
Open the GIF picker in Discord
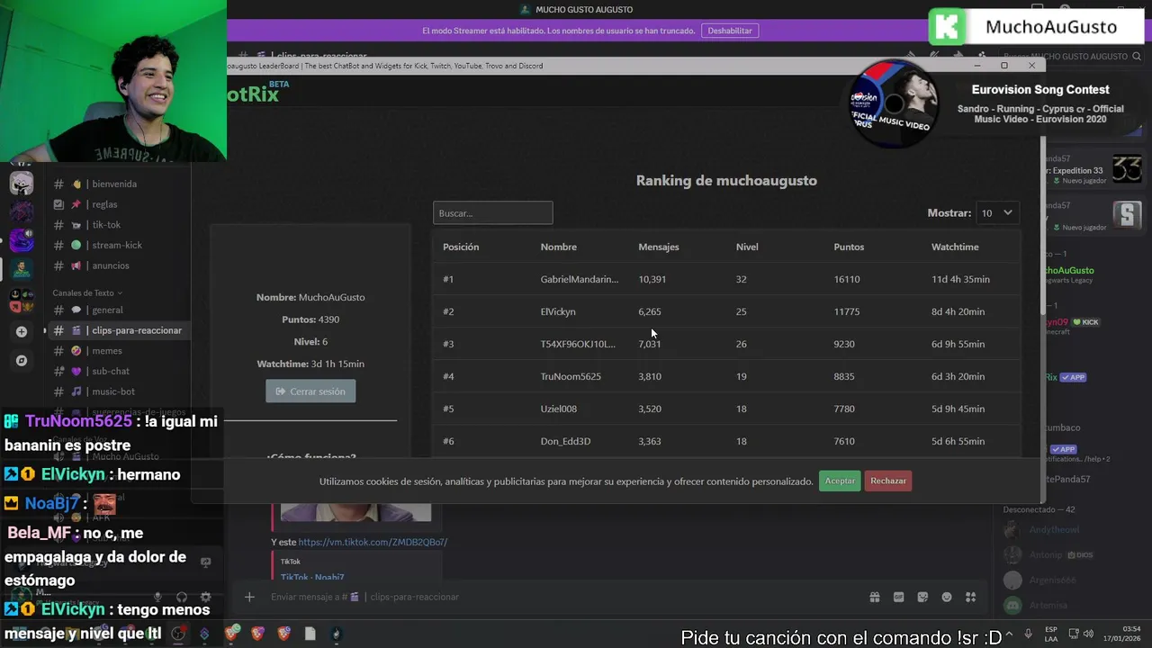point(898,597)
